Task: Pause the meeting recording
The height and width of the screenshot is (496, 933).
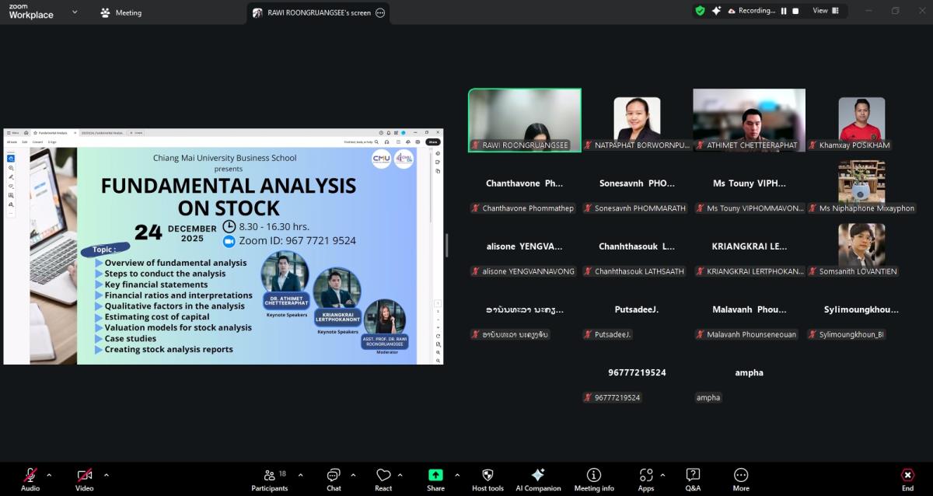Action: point(783,11)
